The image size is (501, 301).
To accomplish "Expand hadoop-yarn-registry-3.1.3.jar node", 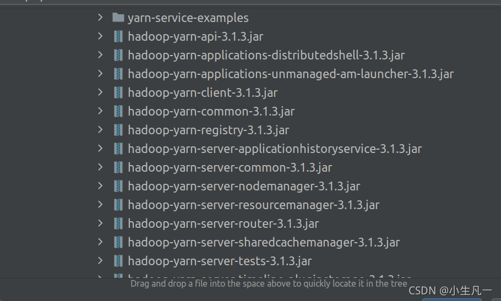I will tap(100, 130).
